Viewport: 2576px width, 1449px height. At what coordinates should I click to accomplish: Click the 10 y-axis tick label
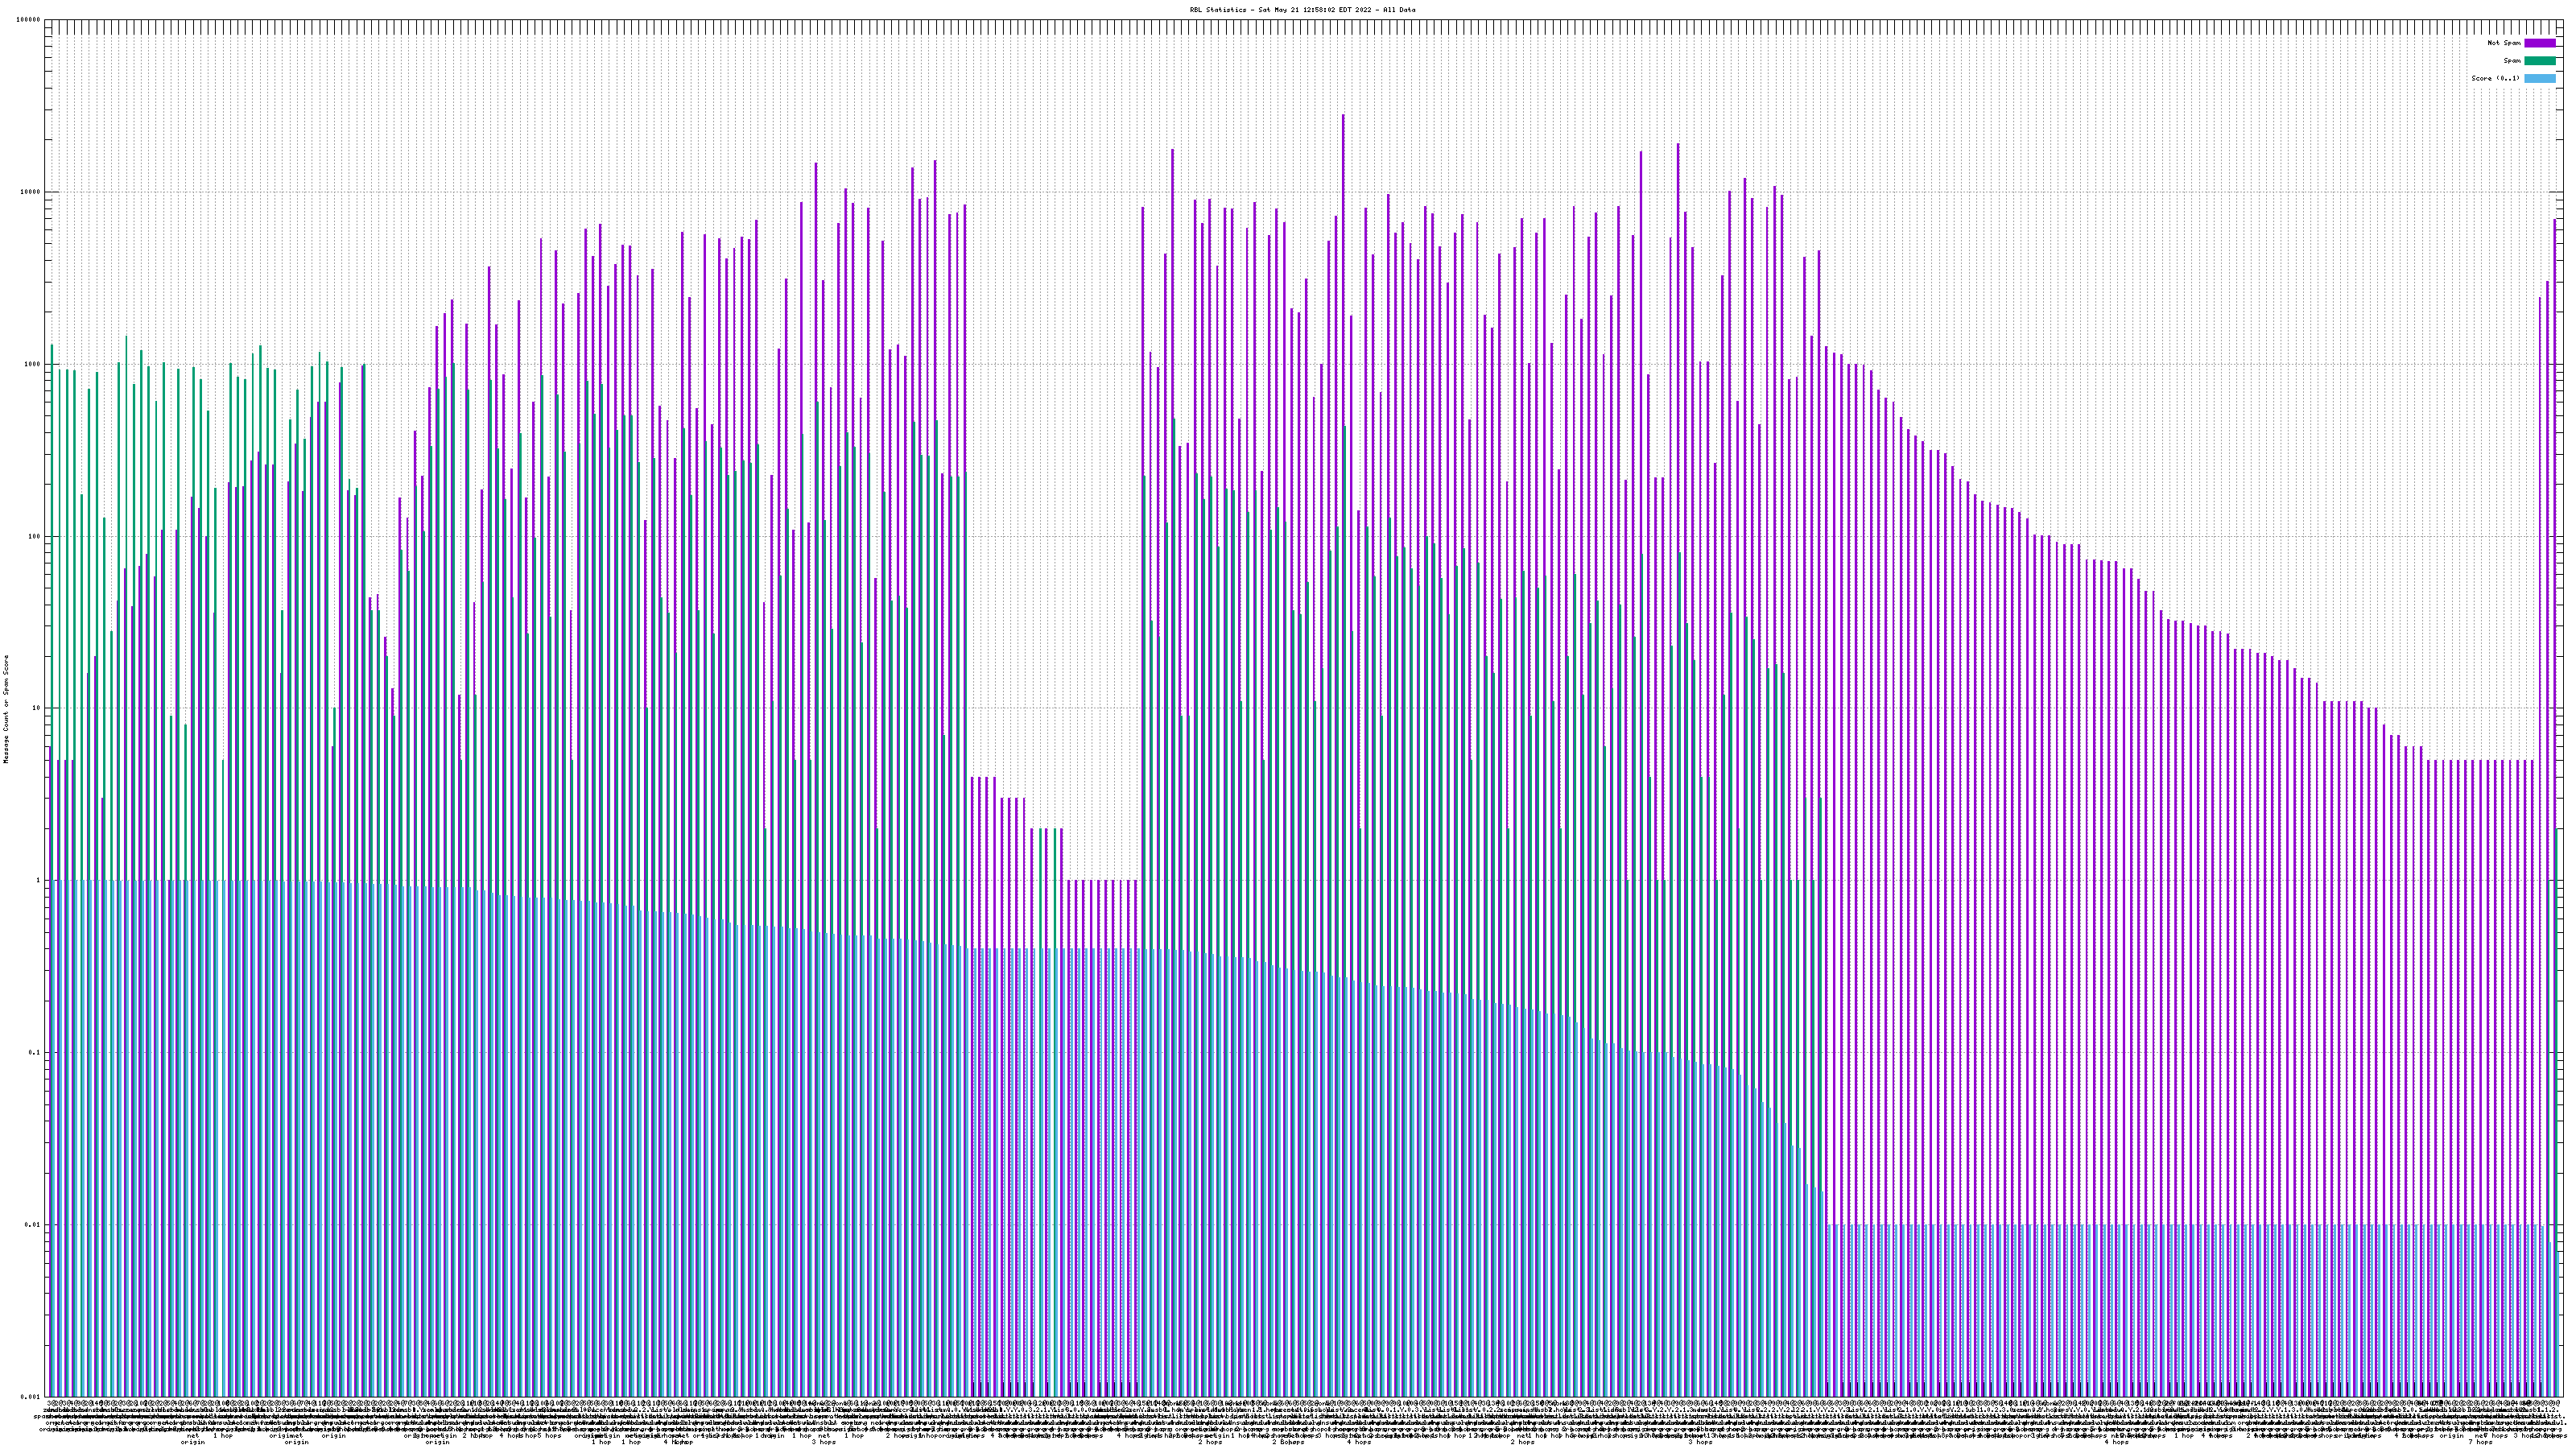tap(37, 708)
